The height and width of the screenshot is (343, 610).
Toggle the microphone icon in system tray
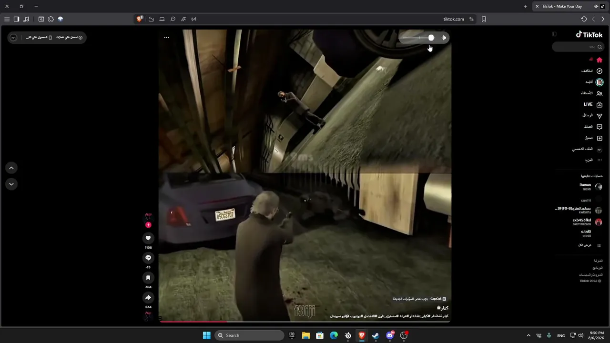[549, 336]
